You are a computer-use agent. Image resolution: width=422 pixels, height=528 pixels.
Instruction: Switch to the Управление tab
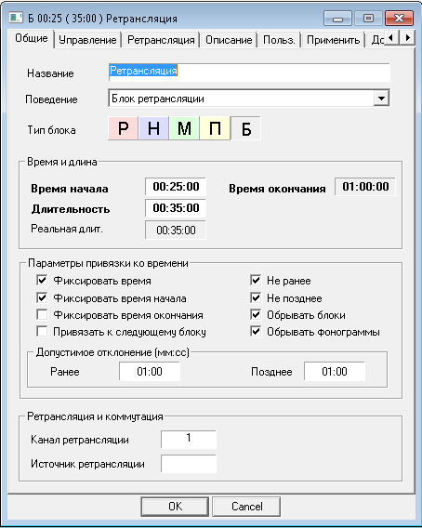[87, 40]
